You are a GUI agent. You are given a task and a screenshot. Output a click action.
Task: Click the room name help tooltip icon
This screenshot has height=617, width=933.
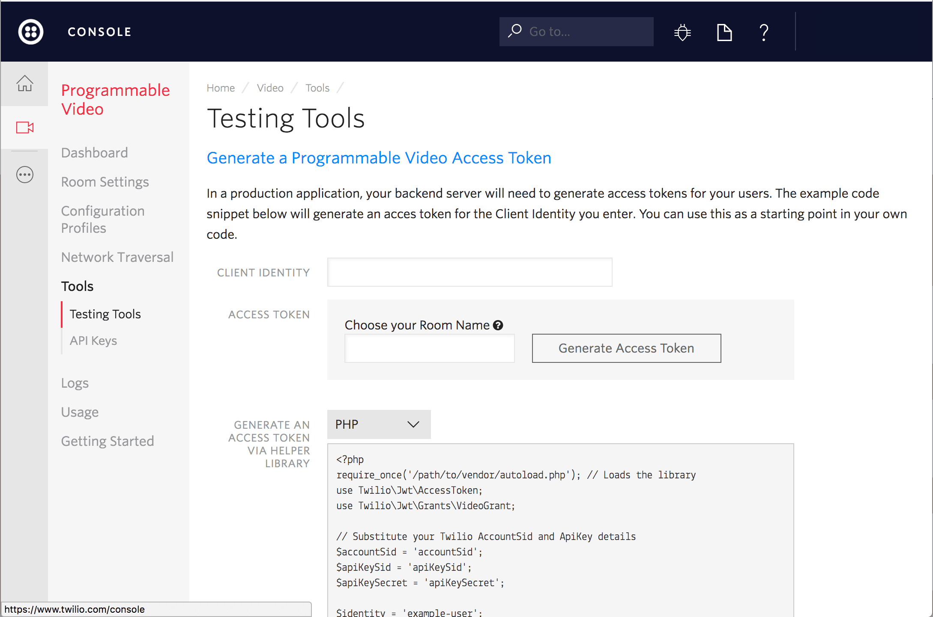pos(498,325)
